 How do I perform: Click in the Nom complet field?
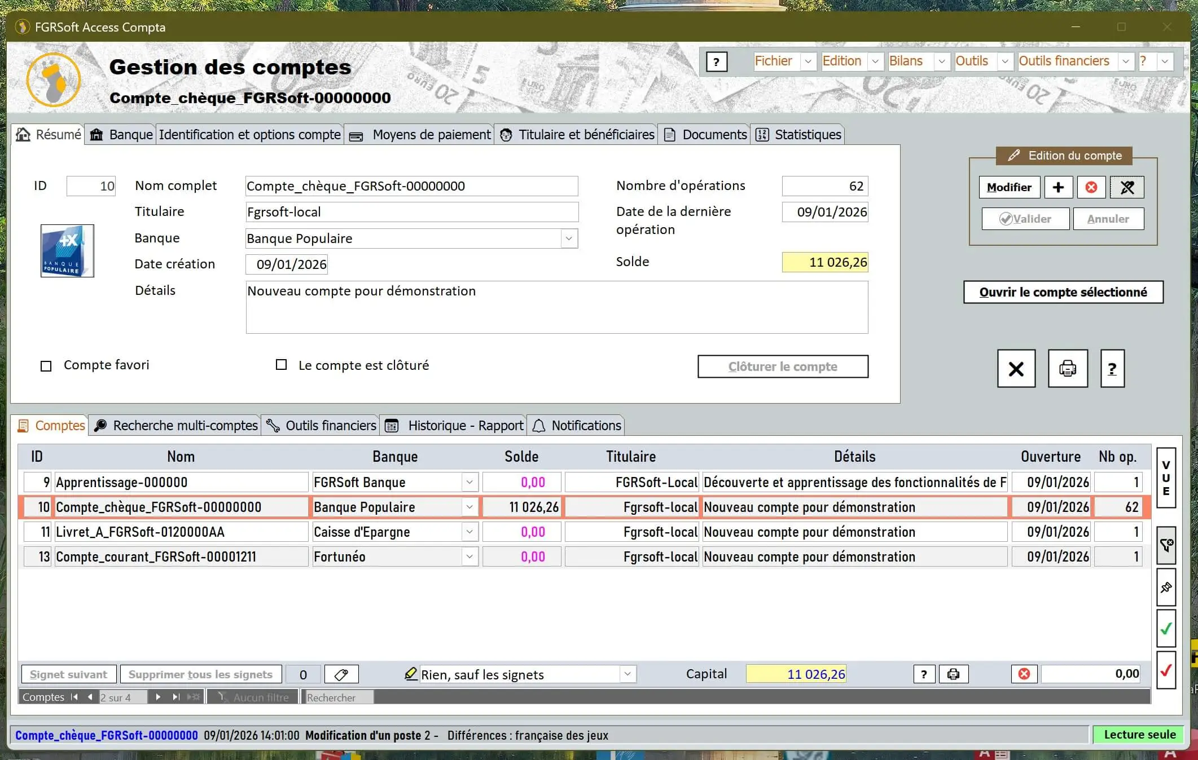411,186
